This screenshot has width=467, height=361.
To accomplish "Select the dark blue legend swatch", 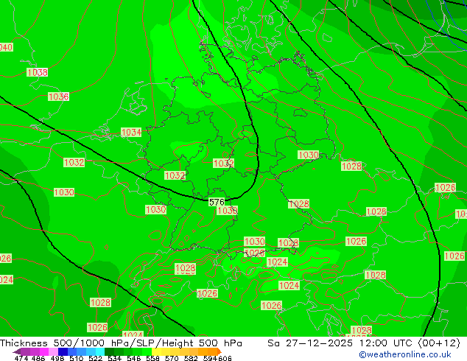I will coord(63,351).
